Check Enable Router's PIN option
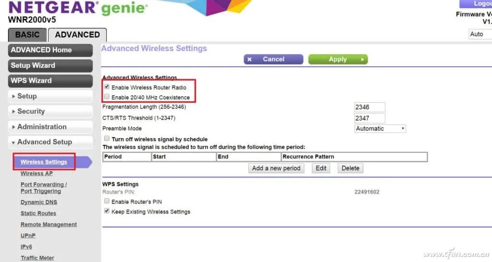Screen dimensions: 492x262 (x=107, y=202)
